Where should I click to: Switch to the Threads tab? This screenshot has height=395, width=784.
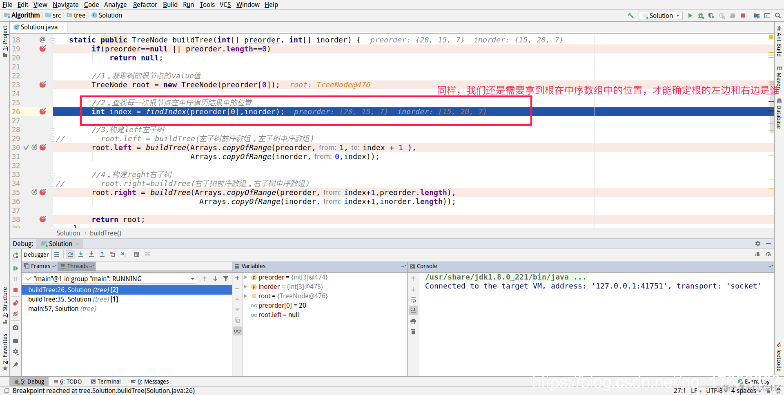(x=78, y=266)
